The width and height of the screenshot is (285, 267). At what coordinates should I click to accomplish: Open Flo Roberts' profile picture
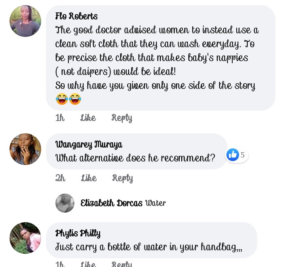pos(25,21)
